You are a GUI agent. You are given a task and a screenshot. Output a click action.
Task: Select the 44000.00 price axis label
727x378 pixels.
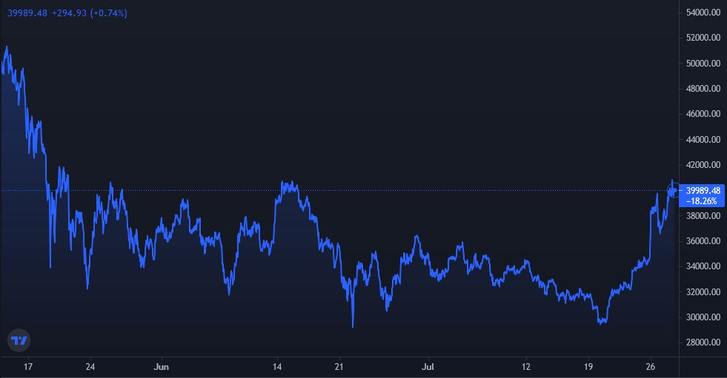tap(703, 139)
